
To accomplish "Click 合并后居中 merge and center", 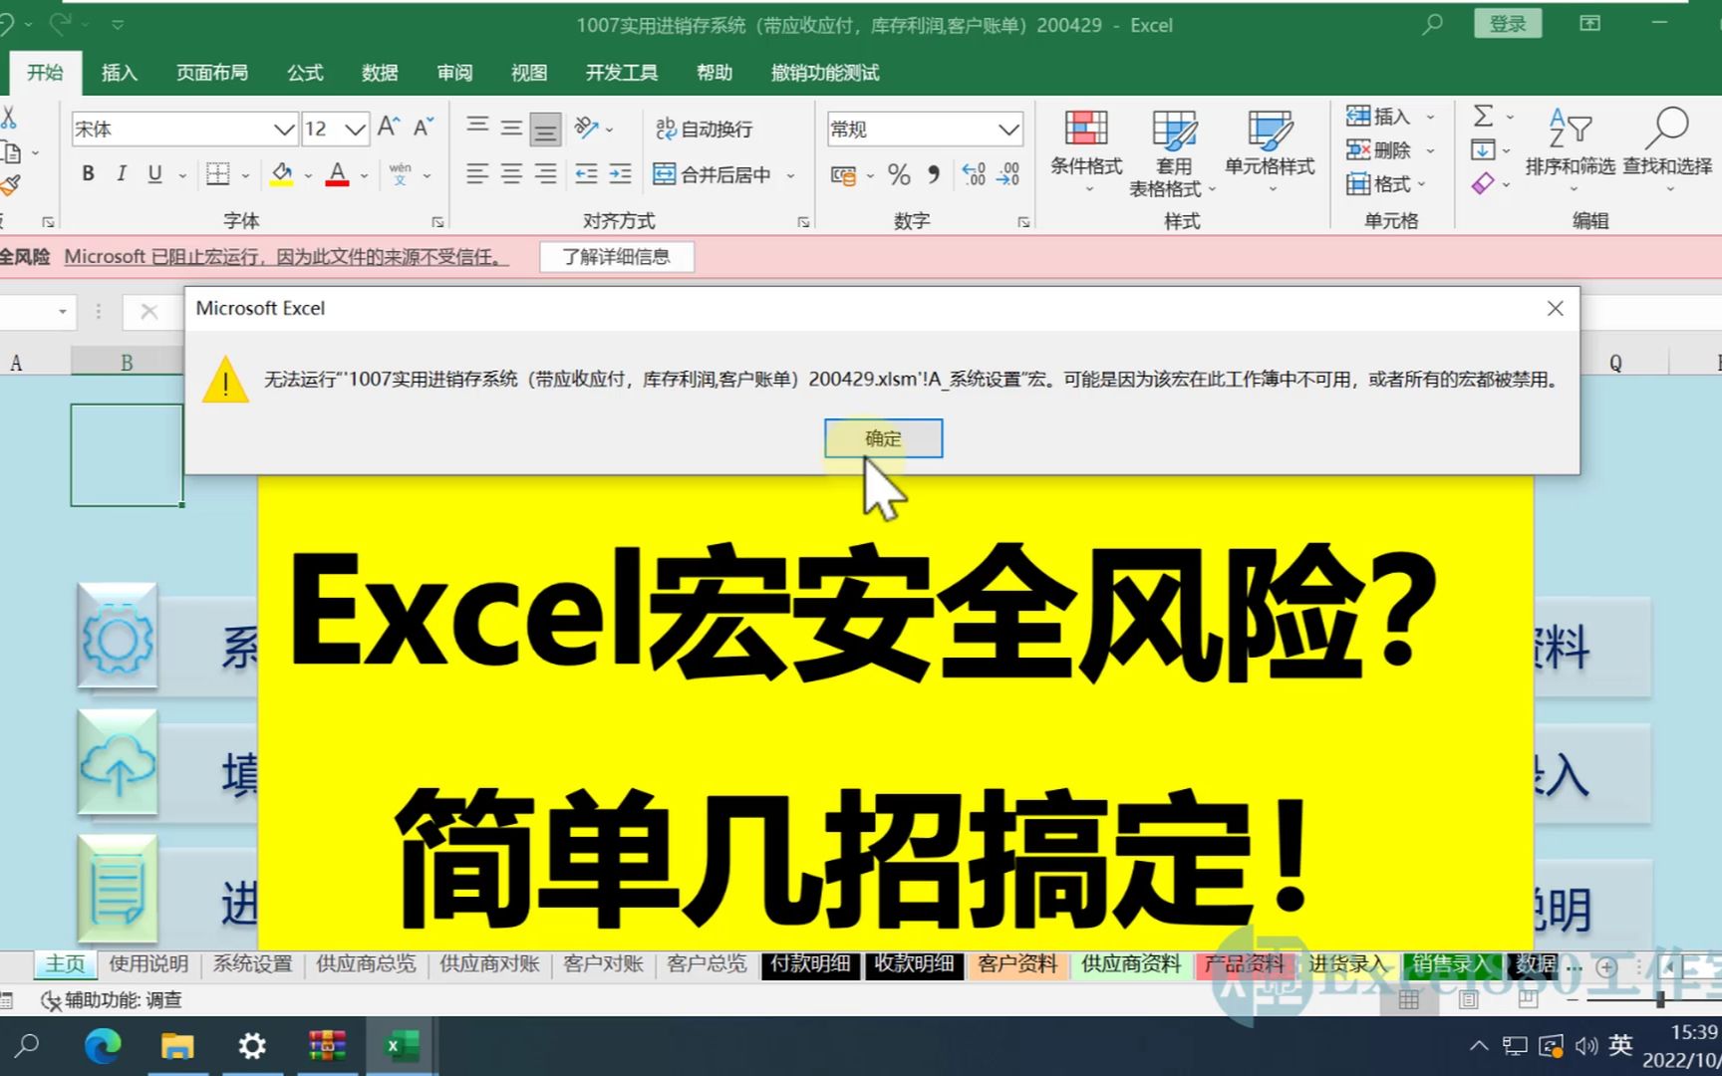I will 712,174.
